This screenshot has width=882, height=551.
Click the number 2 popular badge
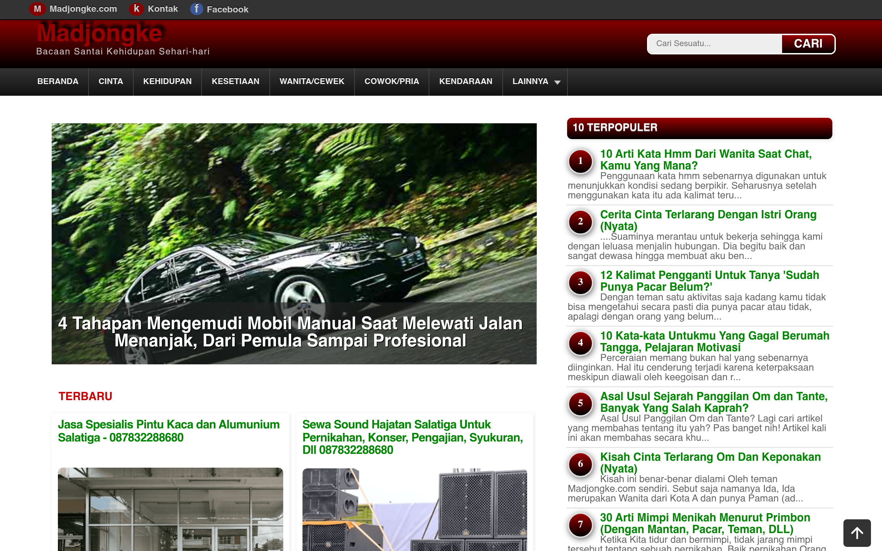point(580,221)
